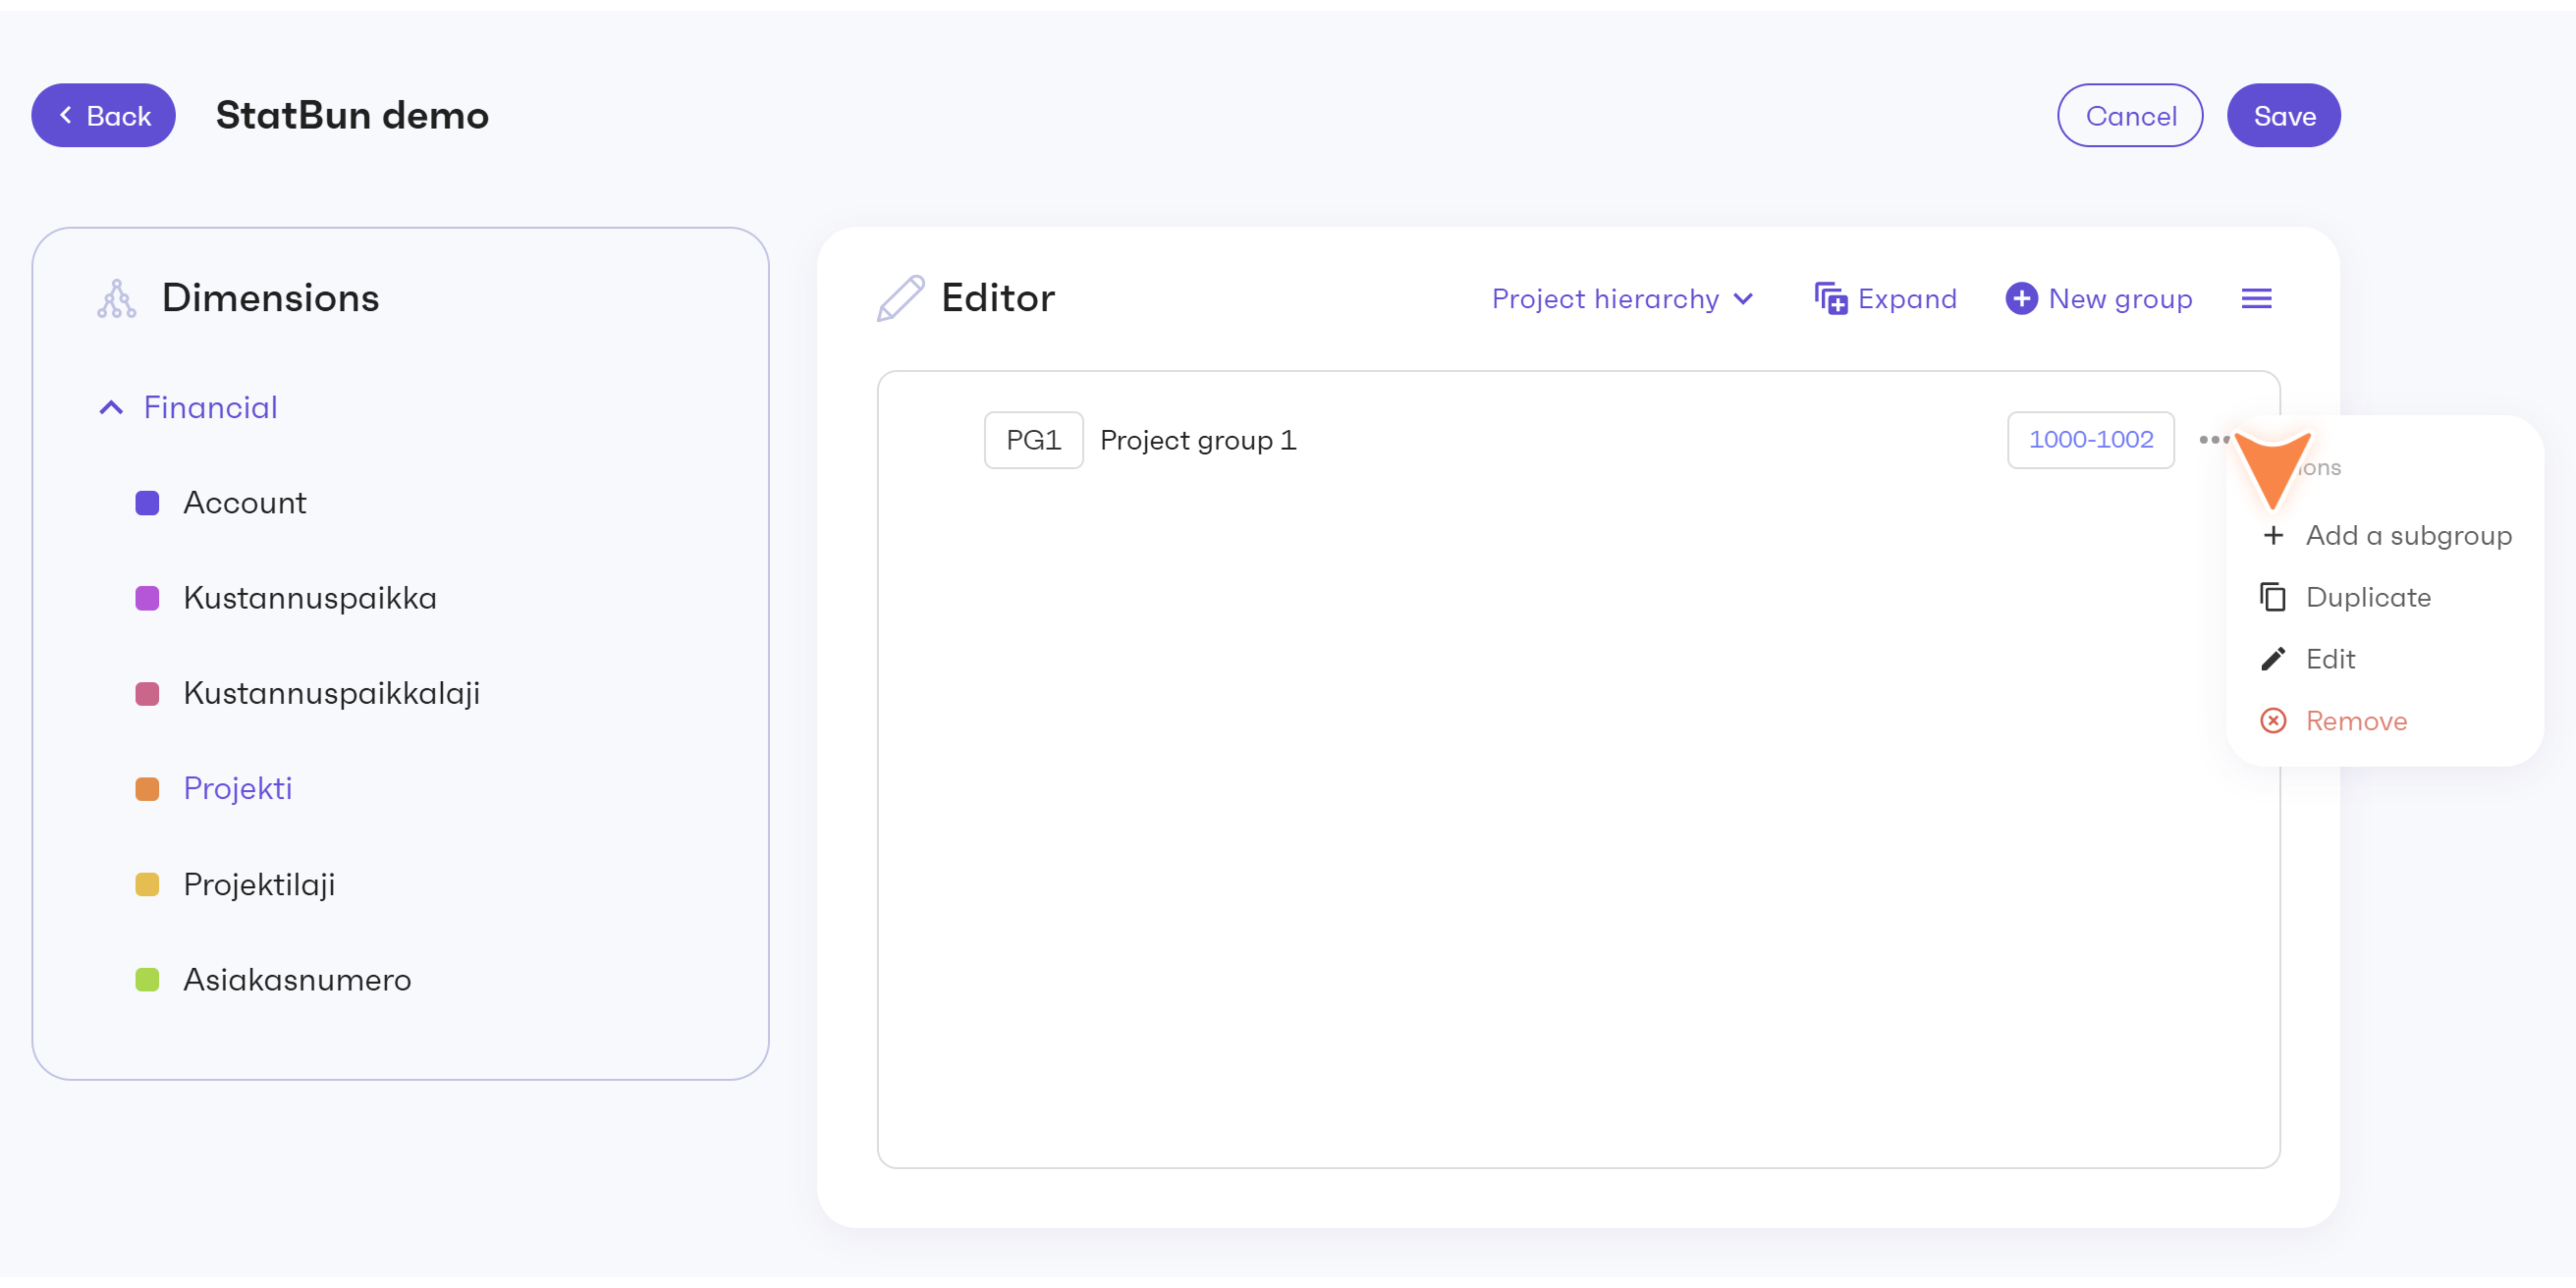Click the Account blue color swatch

click(x=147, y=503)
